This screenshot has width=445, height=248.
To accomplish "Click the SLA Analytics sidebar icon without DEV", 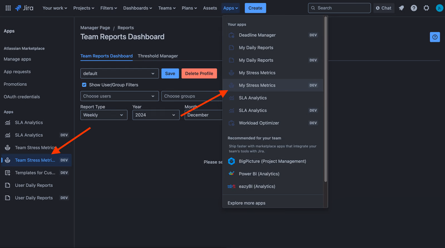I will pyautogui.click(x=8, y=122).
